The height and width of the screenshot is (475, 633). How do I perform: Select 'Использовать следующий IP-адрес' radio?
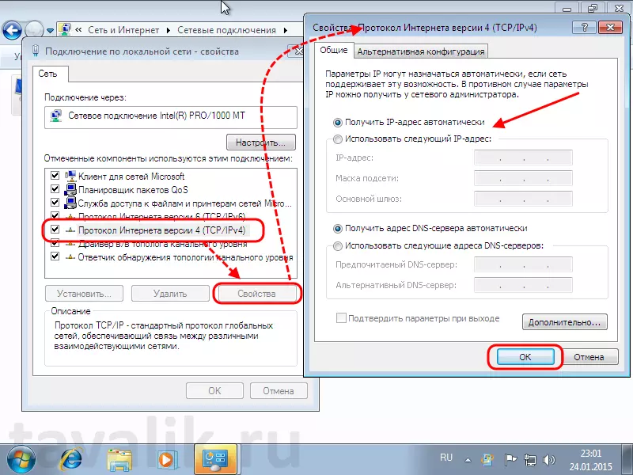pos(338,139)
